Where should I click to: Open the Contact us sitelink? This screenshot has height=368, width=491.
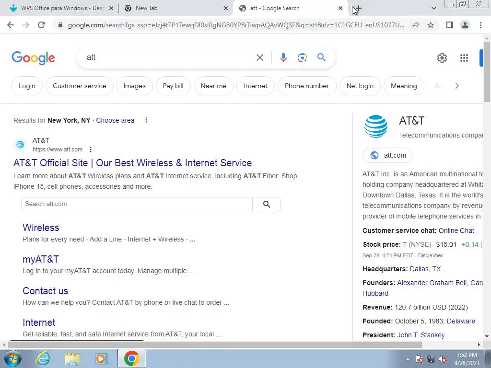45,291
